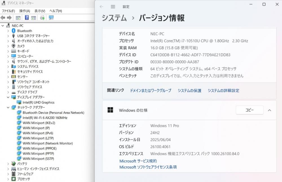This screenshot has width=282, height=182.
Task: Open the 操作(A) menu
Action: point(25,11)
